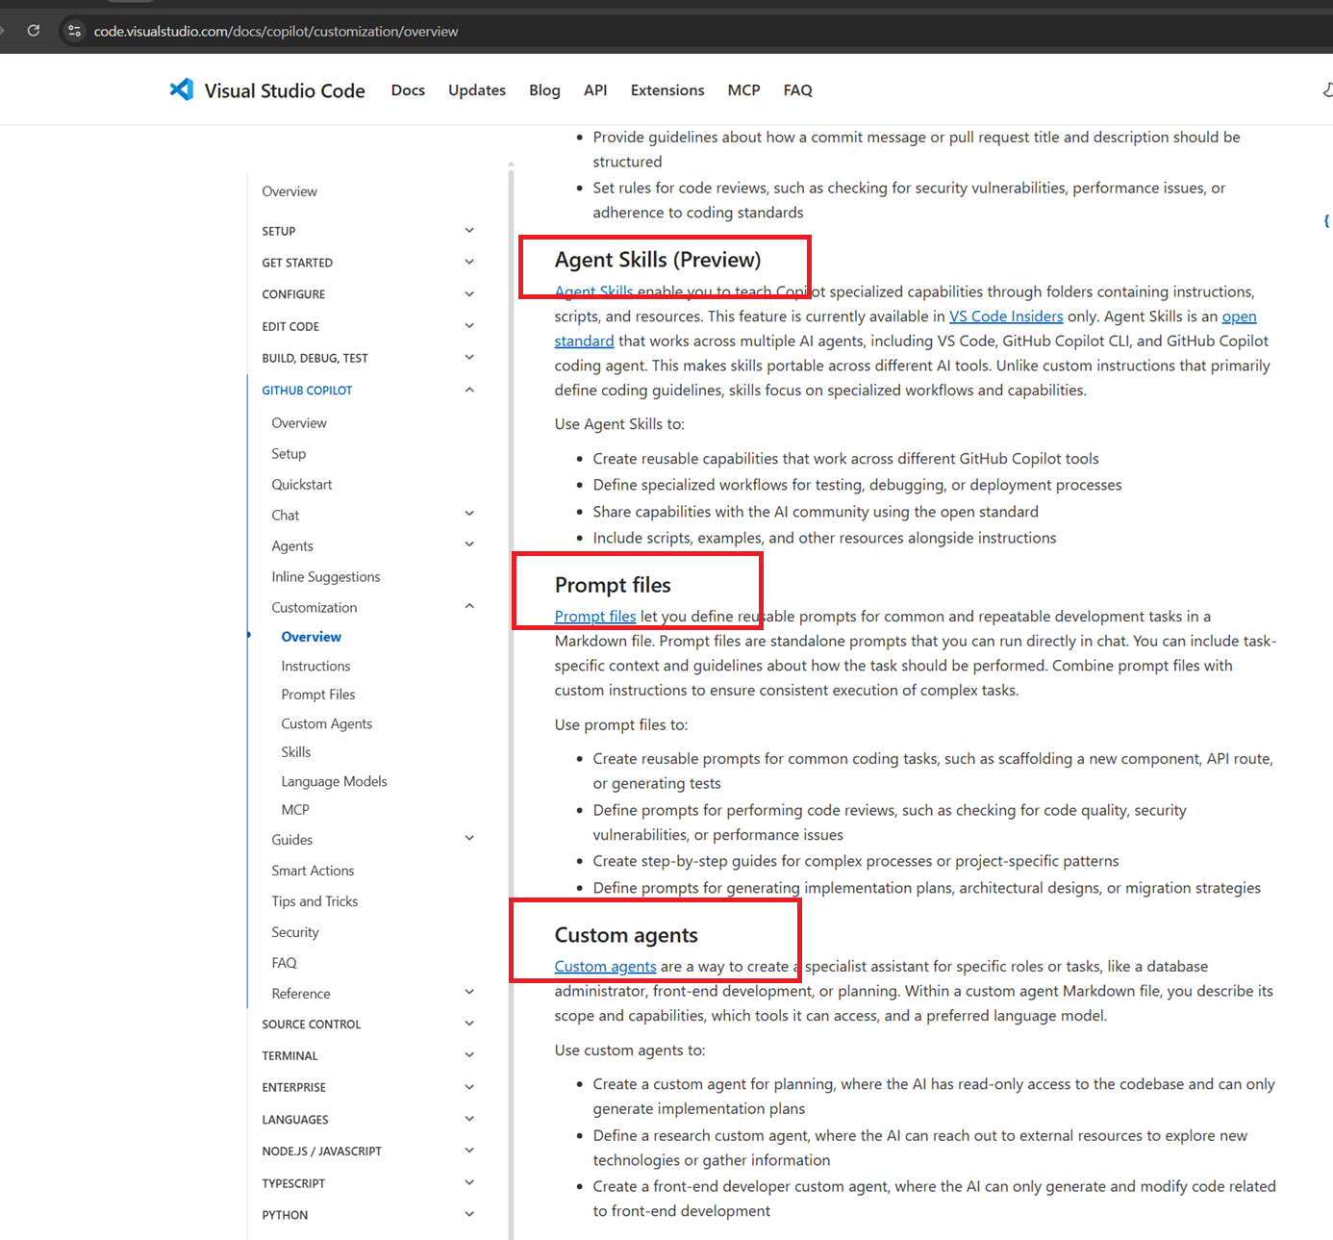Image resolution: width=1333 pixels, height=1240 pixels.
Task: Click the Prompt files heading
Action: click(x=613, y=585)
